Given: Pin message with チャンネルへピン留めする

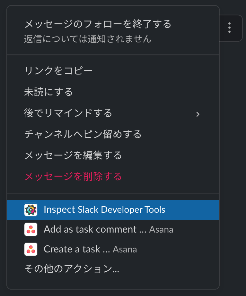Looking at the screenshot, I should click(x=83, y=134).
